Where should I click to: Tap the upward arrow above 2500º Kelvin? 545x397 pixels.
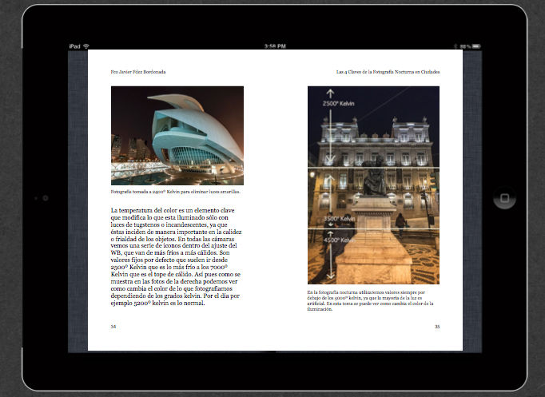point(330,93)
